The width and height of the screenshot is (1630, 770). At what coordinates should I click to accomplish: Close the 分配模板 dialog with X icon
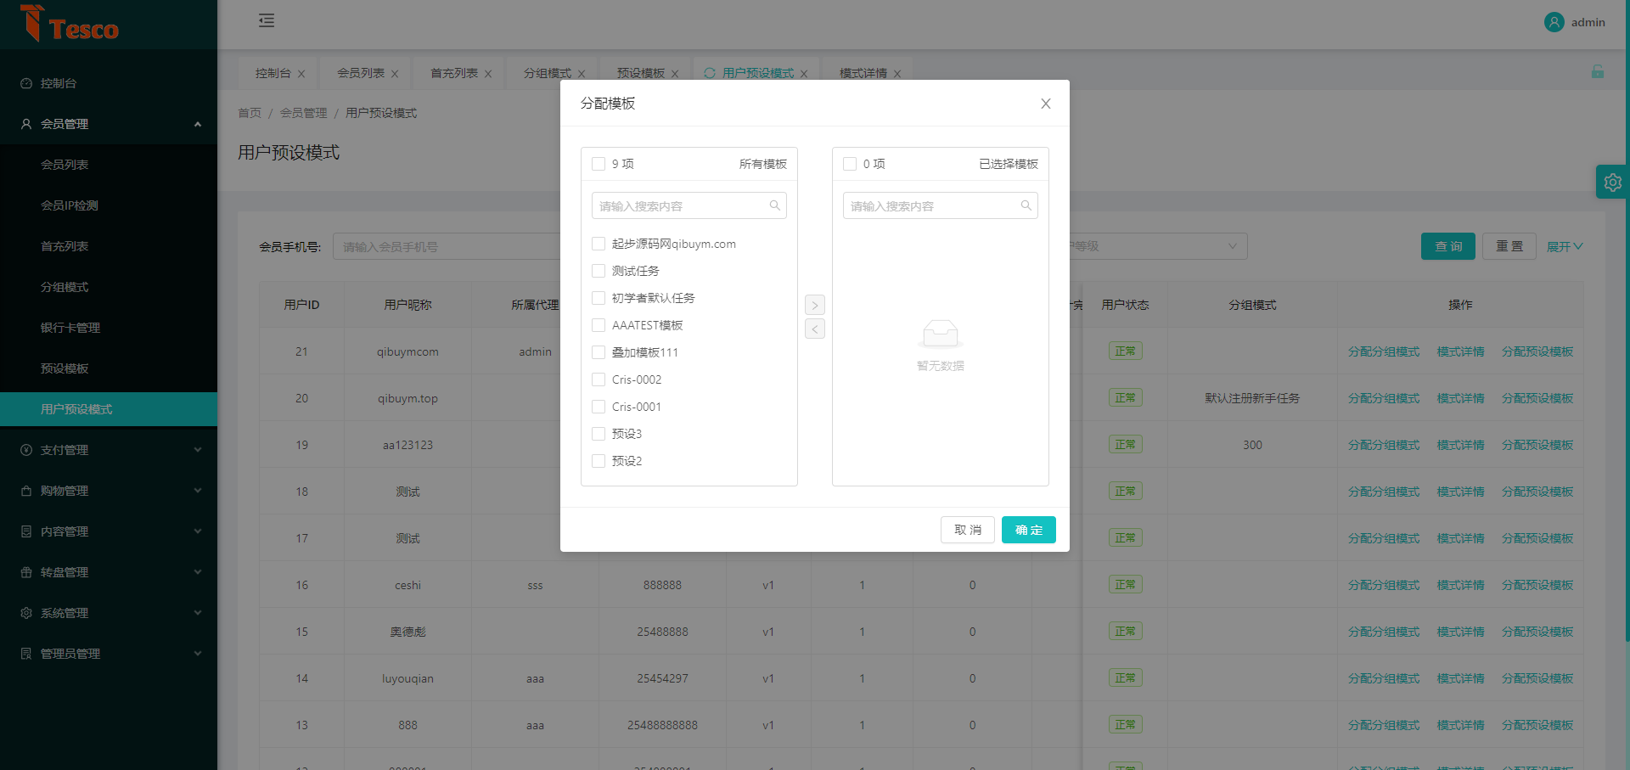(1045, 104)
